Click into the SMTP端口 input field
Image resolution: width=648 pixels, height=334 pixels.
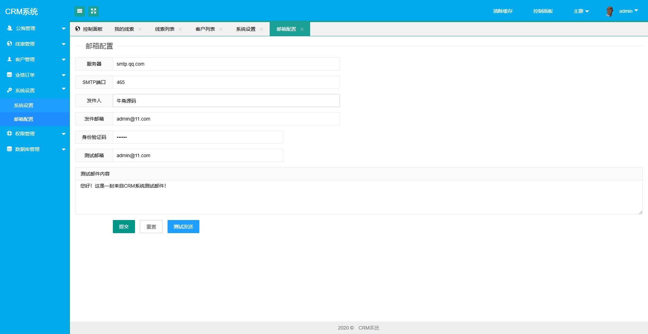tap(226, 82)
